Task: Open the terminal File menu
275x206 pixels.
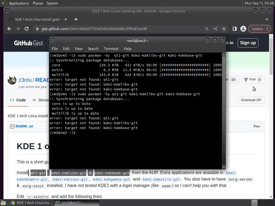Action: [55, 49]
